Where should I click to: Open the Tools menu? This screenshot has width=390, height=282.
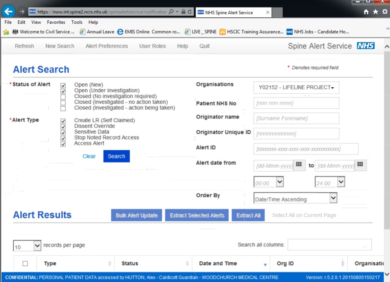pos(76,22)
